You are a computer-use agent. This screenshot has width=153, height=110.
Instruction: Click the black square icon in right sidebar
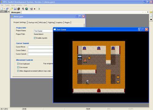pos(151,19)
